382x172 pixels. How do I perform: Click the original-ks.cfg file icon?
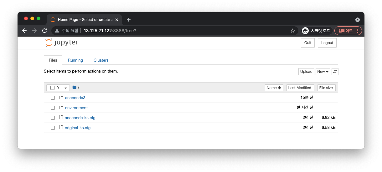(x=61, y=128)
